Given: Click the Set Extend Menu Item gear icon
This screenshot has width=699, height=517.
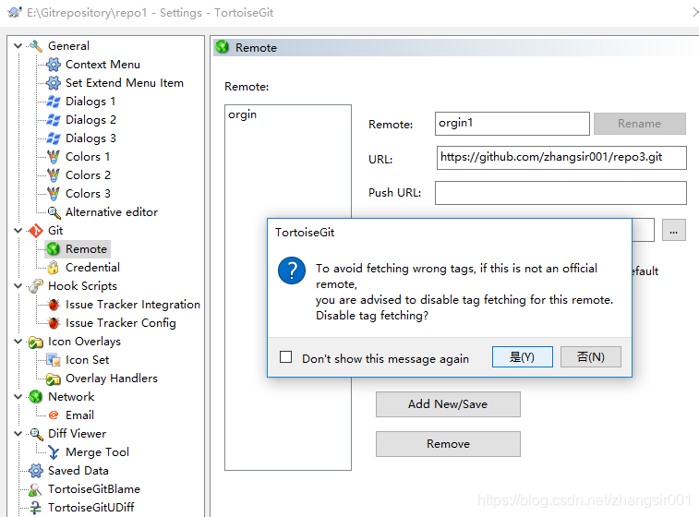Looking at the screenshot, I should pos(54,83).
